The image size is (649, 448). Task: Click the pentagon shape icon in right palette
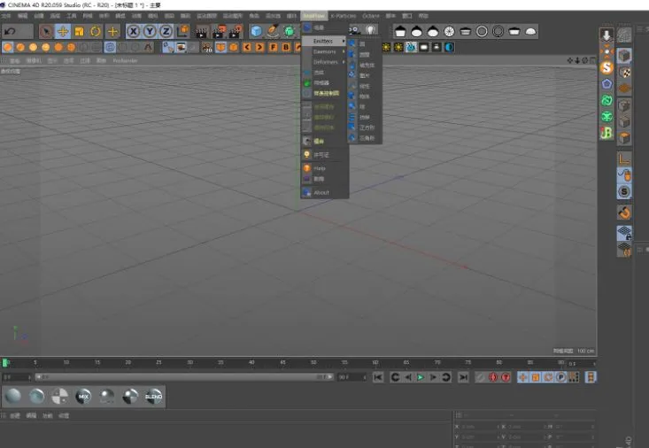[x=607, y=83]
